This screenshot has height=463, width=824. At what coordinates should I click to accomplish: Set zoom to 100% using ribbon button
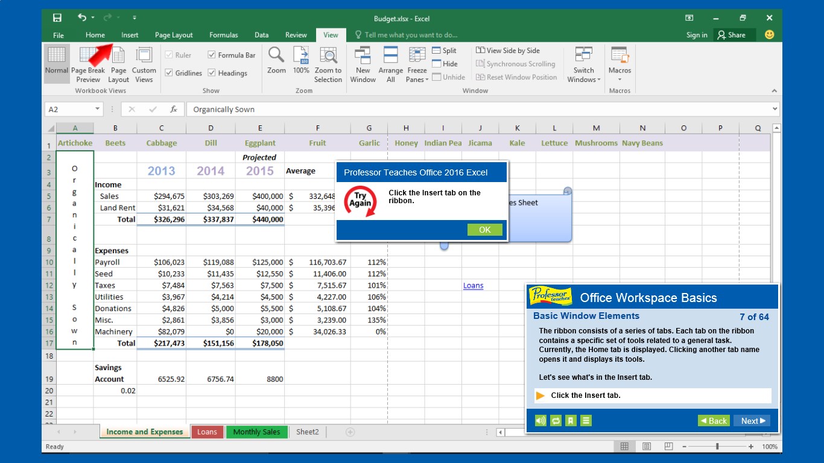(301, 60)
